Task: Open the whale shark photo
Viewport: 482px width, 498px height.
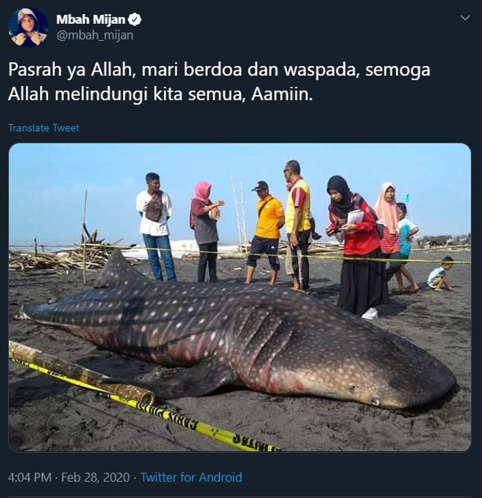Action: click(240, 297)
